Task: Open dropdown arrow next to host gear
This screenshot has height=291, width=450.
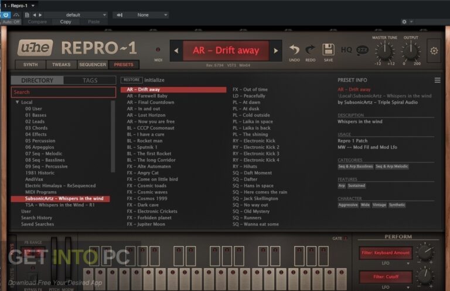Action: (x=411, y=22)
